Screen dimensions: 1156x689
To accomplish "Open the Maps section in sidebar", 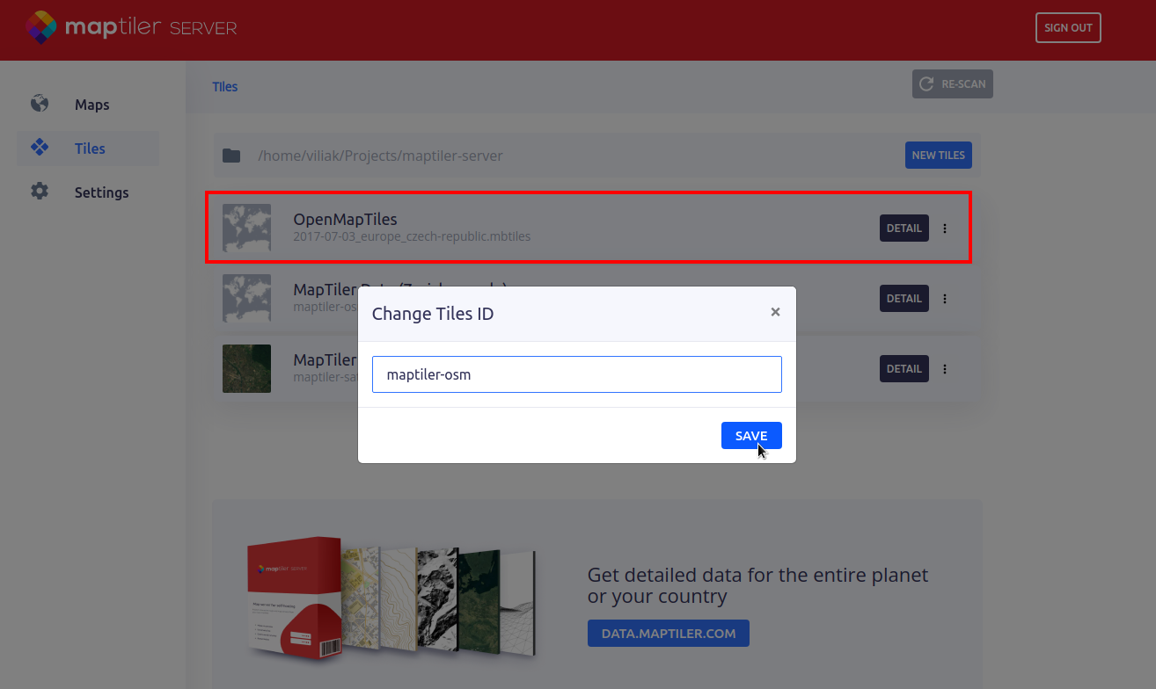I will point(91,105).
